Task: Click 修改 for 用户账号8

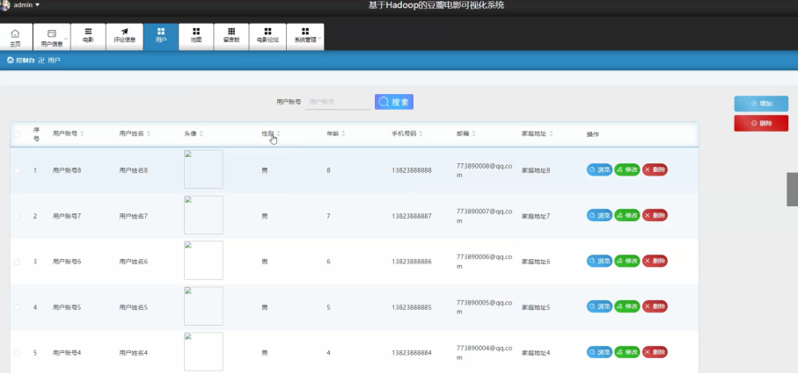Action: (x=627, y=169)
